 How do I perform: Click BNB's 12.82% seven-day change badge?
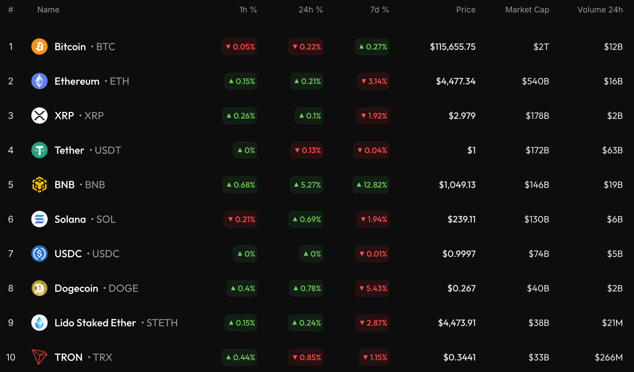371,185
